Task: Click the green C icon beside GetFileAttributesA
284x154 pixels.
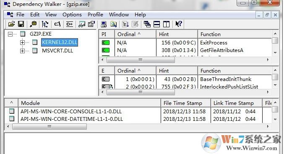Action: coord(106,50)
